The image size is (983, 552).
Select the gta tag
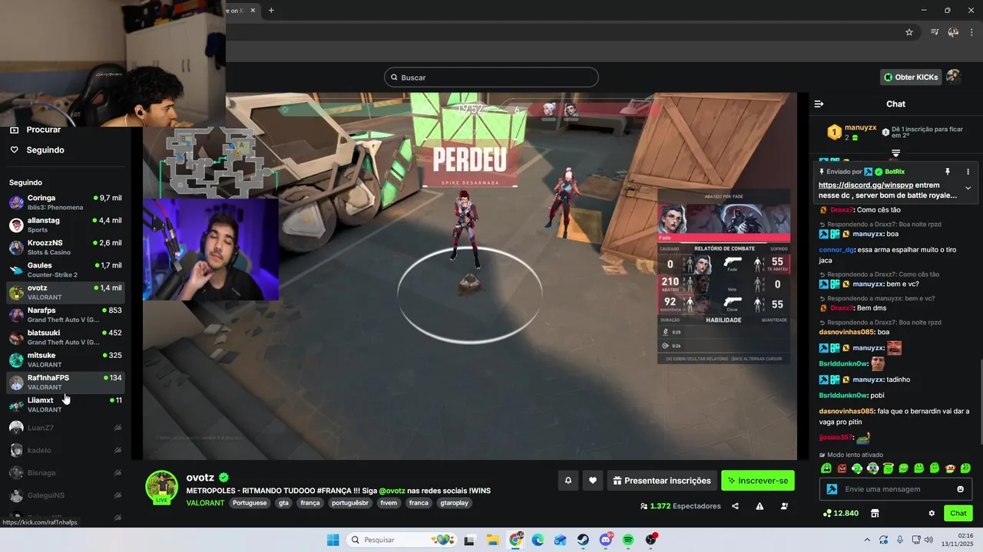pos(283,503)
